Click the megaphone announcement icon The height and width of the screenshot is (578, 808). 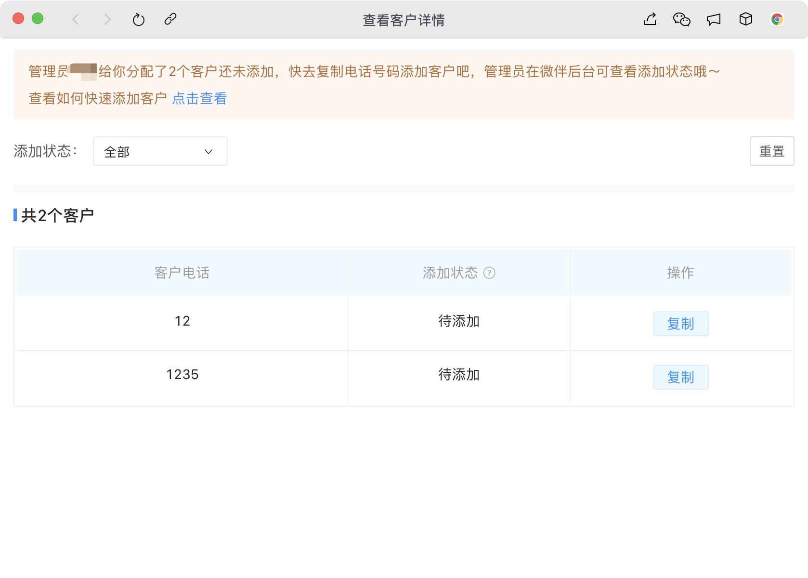click(714, 19)
